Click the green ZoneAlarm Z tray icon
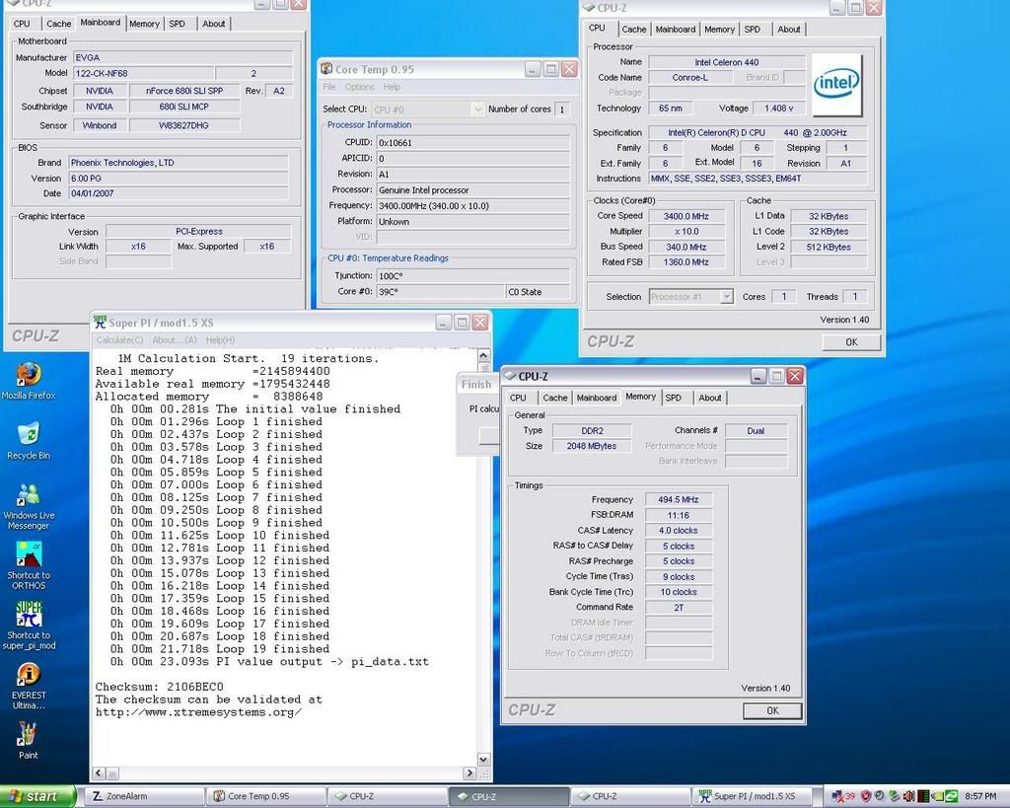The width and height of the screenshot is (1010, 808). click(x=952, y=796)
